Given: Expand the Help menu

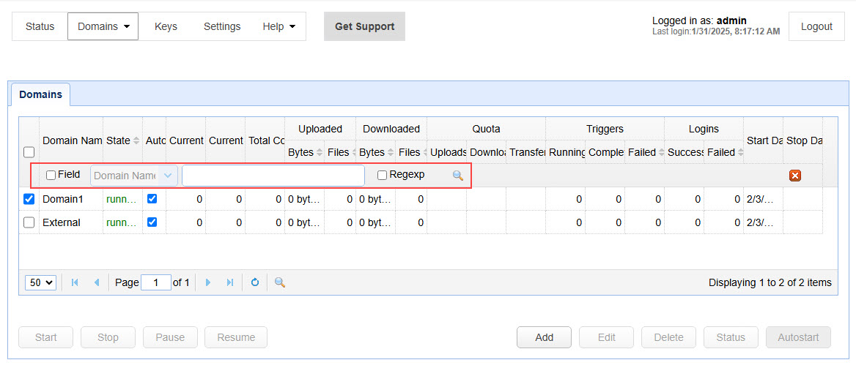Looking at the screenshot, I should point(278,26).
